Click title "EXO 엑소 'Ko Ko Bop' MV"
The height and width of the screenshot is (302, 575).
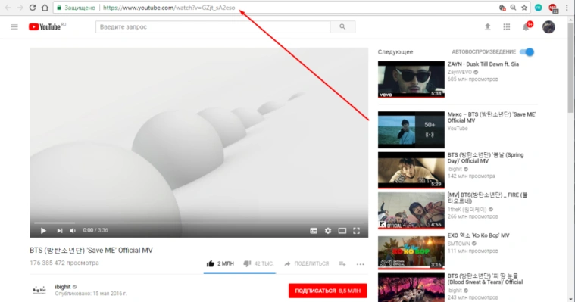click(x=478, y=235)
